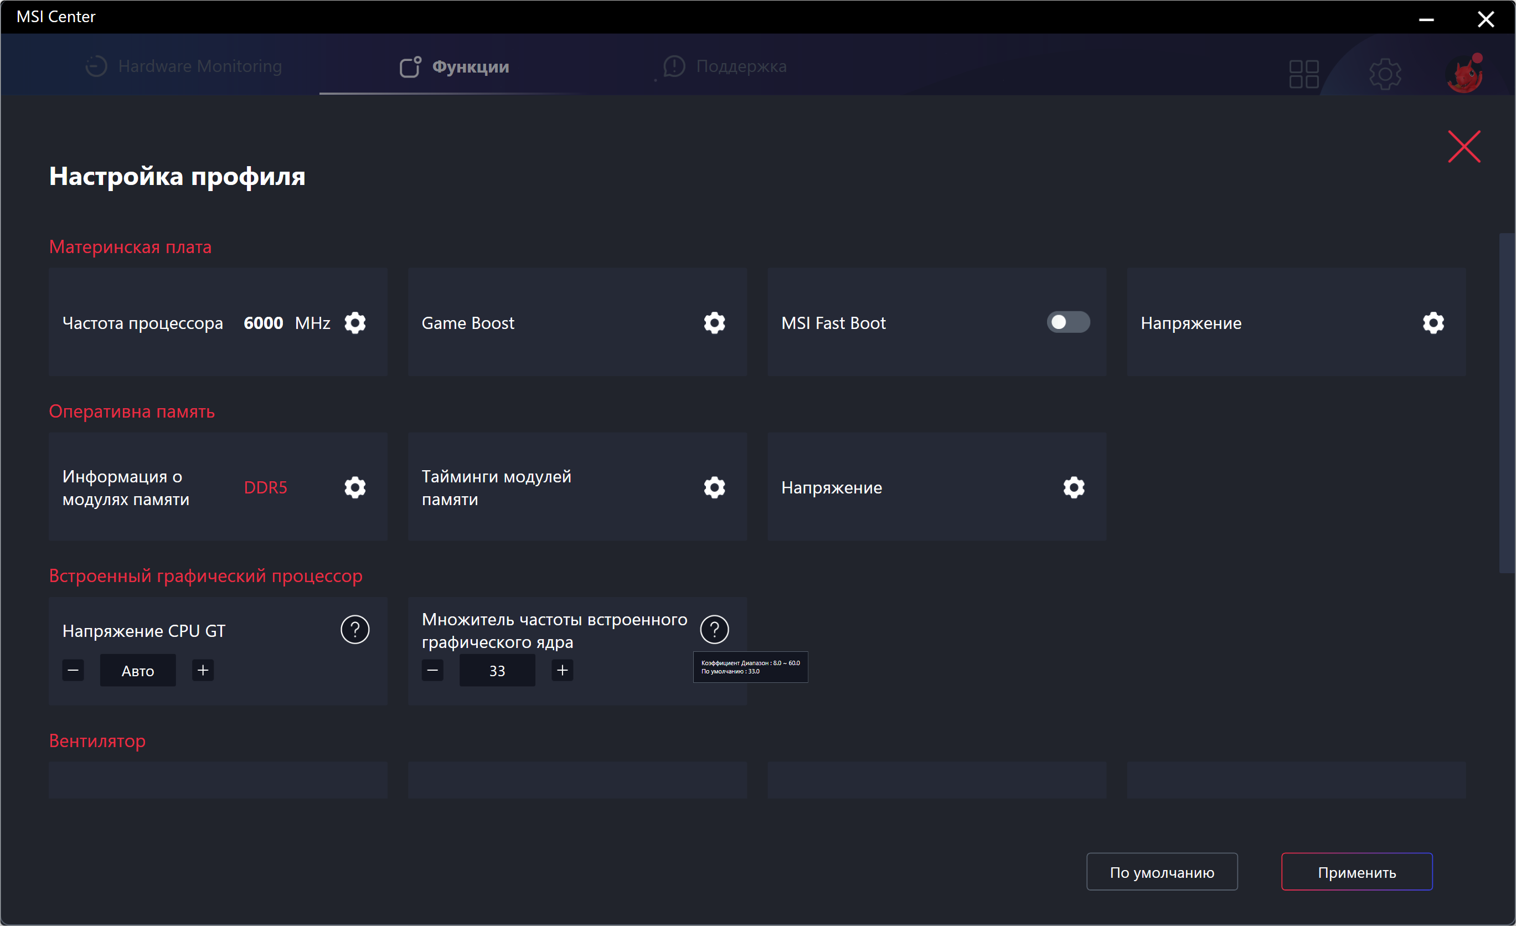Image resolution: width=1516 pixels, height=926 pixels.
Task: Open the apps grid icon
Action: pyautogui.click(x=1304, y=74)
